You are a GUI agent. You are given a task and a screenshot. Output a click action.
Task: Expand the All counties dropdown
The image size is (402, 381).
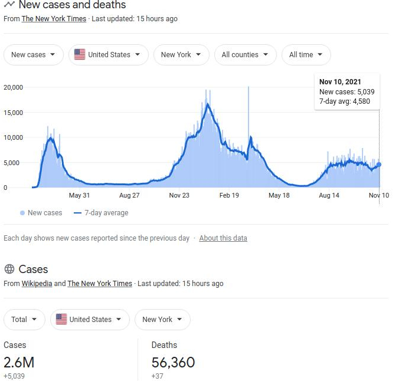click(x=246, y=55)
